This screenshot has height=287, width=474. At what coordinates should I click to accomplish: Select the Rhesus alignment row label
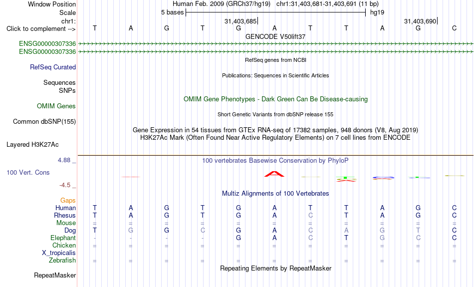(x=65, y=215)
